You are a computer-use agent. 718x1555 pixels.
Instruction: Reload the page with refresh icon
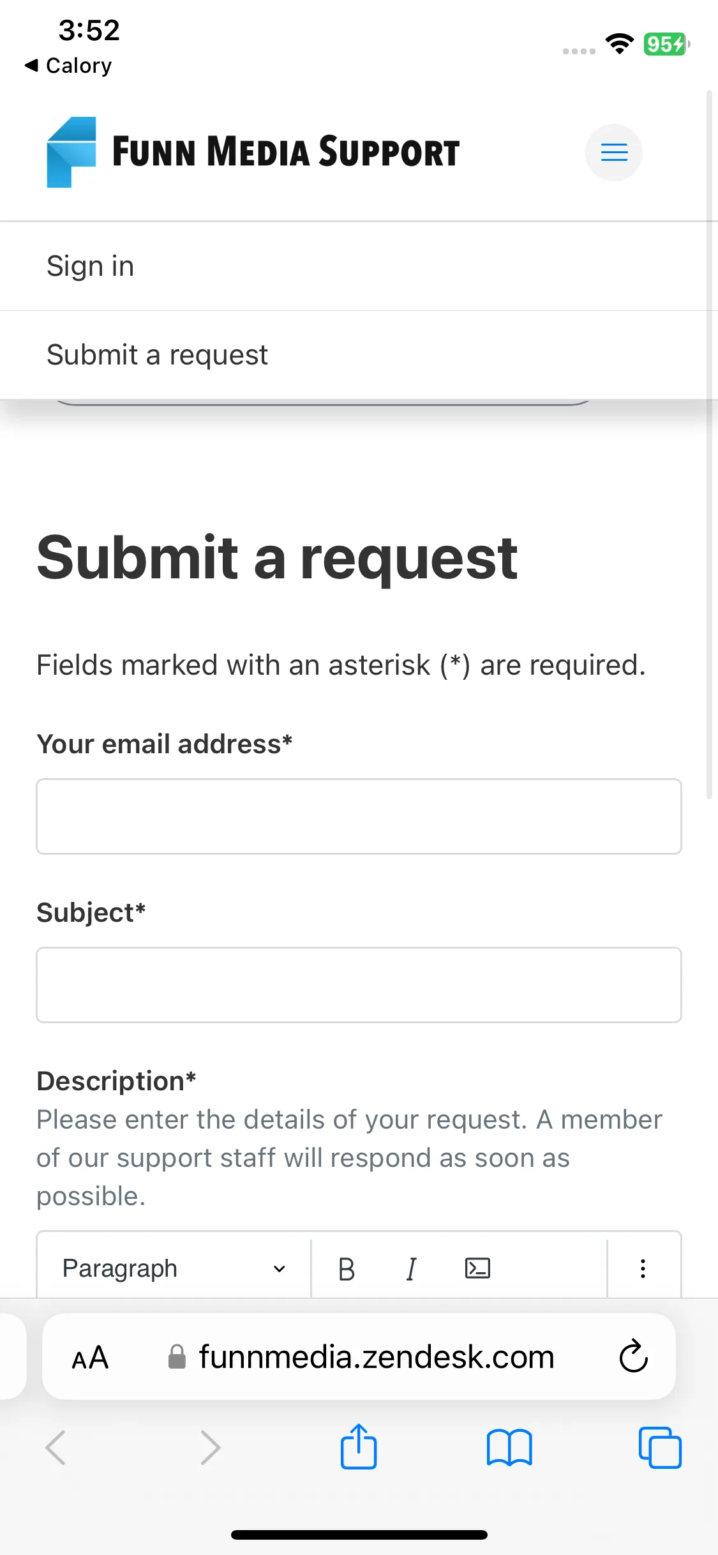(x=634, y=1355)
